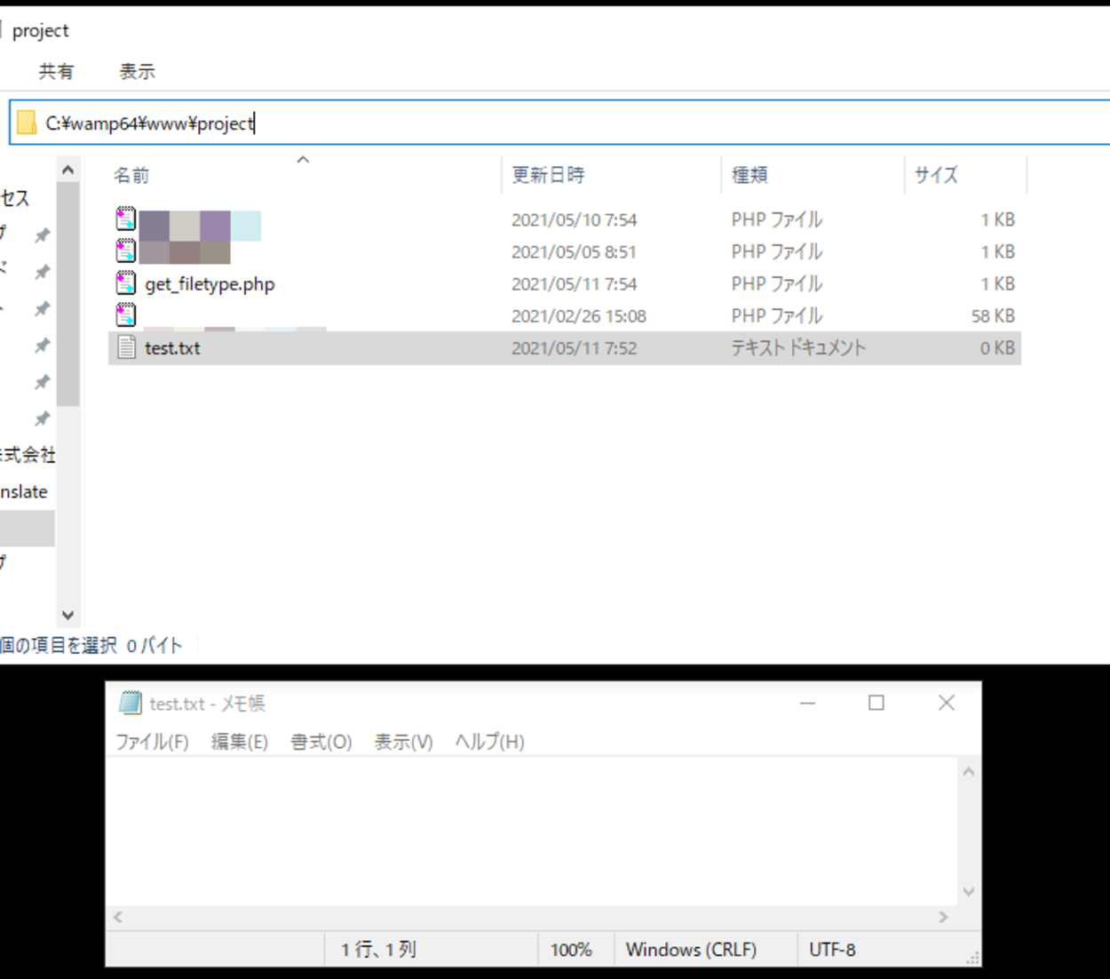The width and height of the screenshot is (1110, 979).
Task: Click the topmost PHP file icon
Action: 125,219
